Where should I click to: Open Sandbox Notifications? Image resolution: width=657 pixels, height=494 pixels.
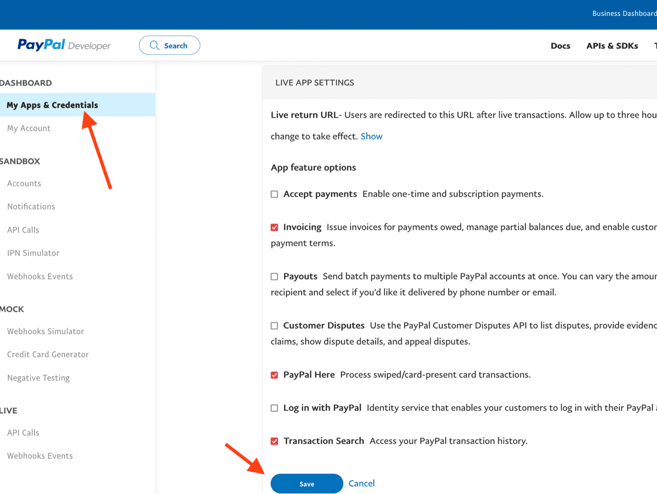coord(31,206)
